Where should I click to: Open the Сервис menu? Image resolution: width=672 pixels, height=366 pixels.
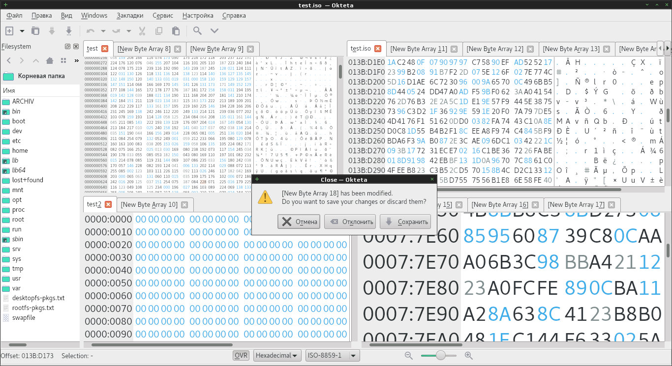163,15
